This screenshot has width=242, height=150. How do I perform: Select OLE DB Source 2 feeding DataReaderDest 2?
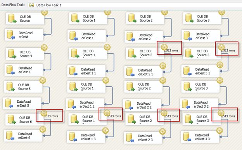click(x=145, y=18)
